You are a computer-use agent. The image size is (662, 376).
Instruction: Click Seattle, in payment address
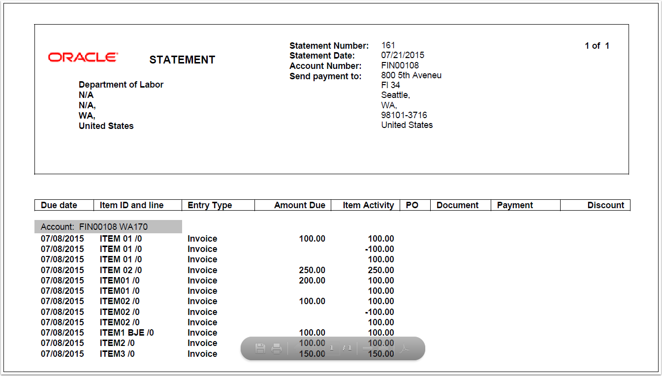395,95
